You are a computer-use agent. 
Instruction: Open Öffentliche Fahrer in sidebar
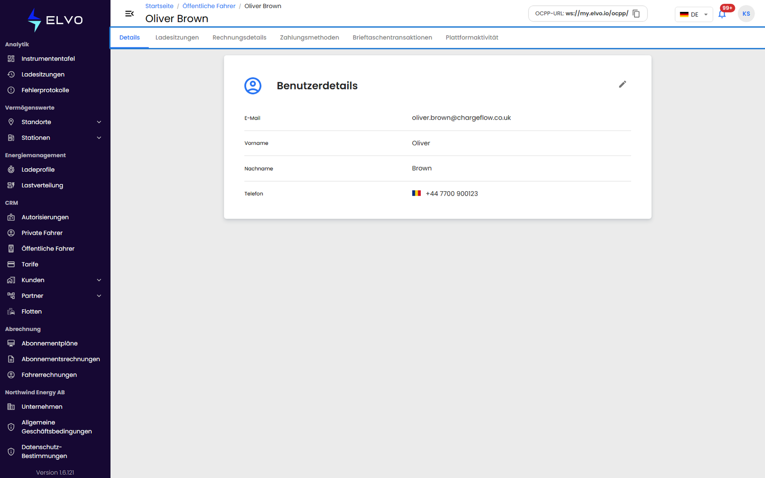pos(48,249)
